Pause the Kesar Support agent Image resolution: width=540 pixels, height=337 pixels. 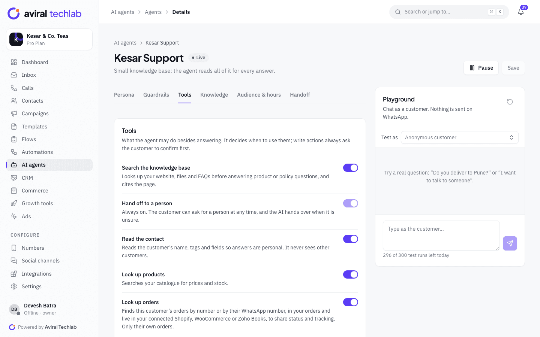point(481,68)
